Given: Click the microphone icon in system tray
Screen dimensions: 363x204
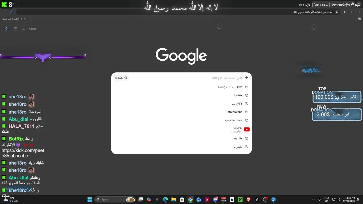Looking at the screenshot, I should 320,199.
